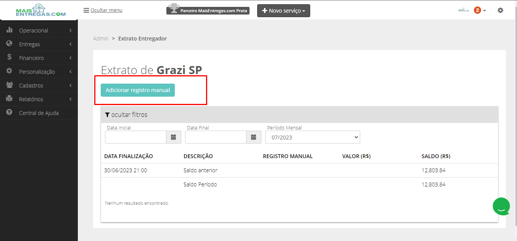Open the green chat support bubble
The image size is (517, 241).
(501, 206)
